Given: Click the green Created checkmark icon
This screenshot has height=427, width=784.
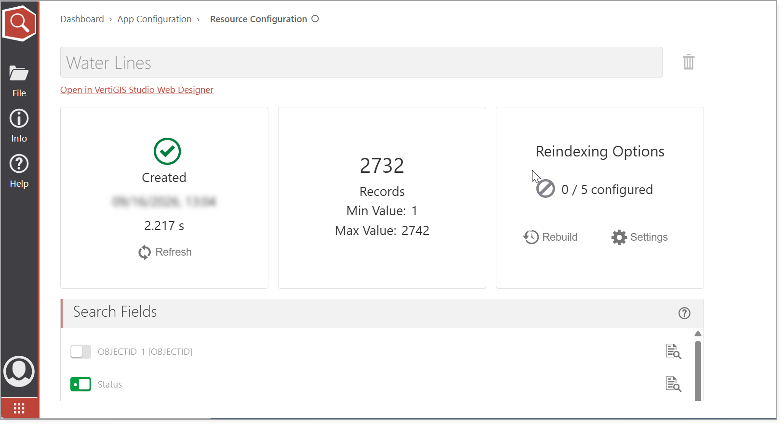Looking at the screenshot, I should point(167,152).
